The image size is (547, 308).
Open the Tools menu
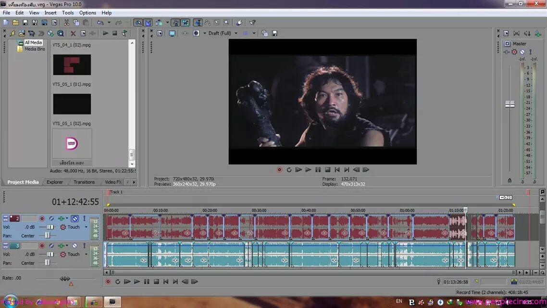(68, 13)
